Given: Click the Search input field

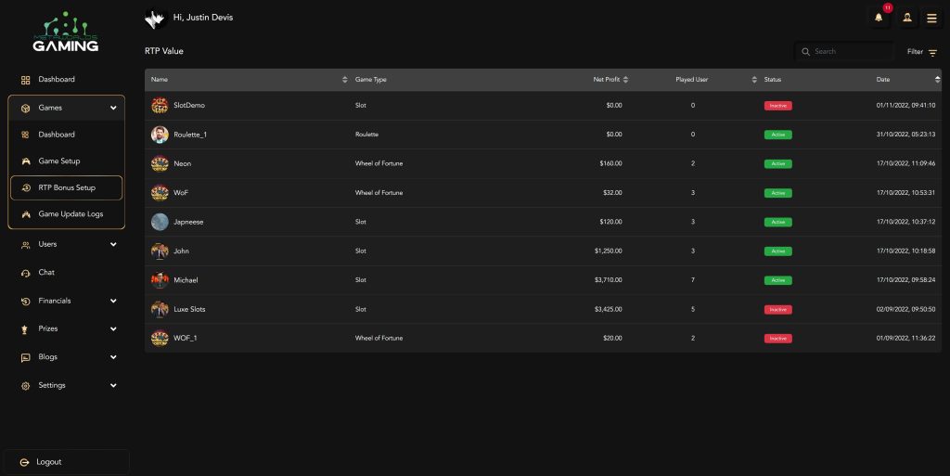Looking at the screenshot, I should [x=849, y=52].
